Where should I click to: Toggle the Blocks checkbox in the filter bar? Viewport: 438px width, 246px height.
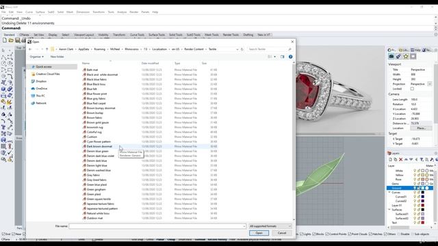[314, 234]
